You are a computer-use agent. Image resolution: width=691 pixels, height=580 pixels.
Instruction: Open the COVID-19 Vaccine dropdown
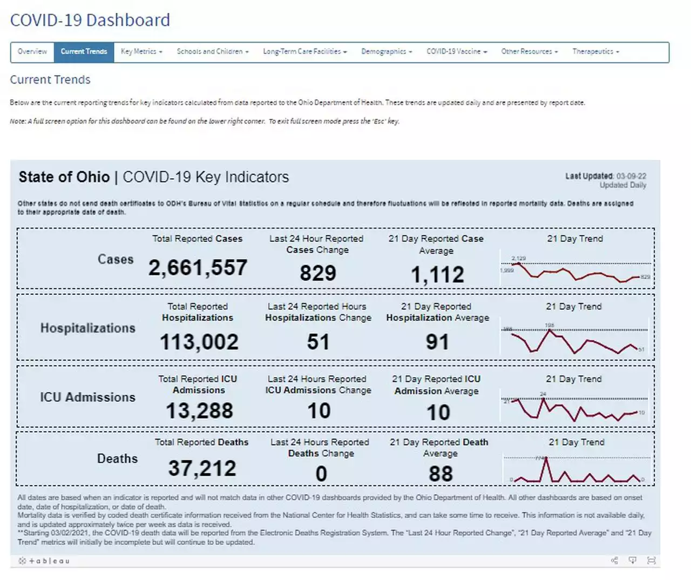point(457,52)
